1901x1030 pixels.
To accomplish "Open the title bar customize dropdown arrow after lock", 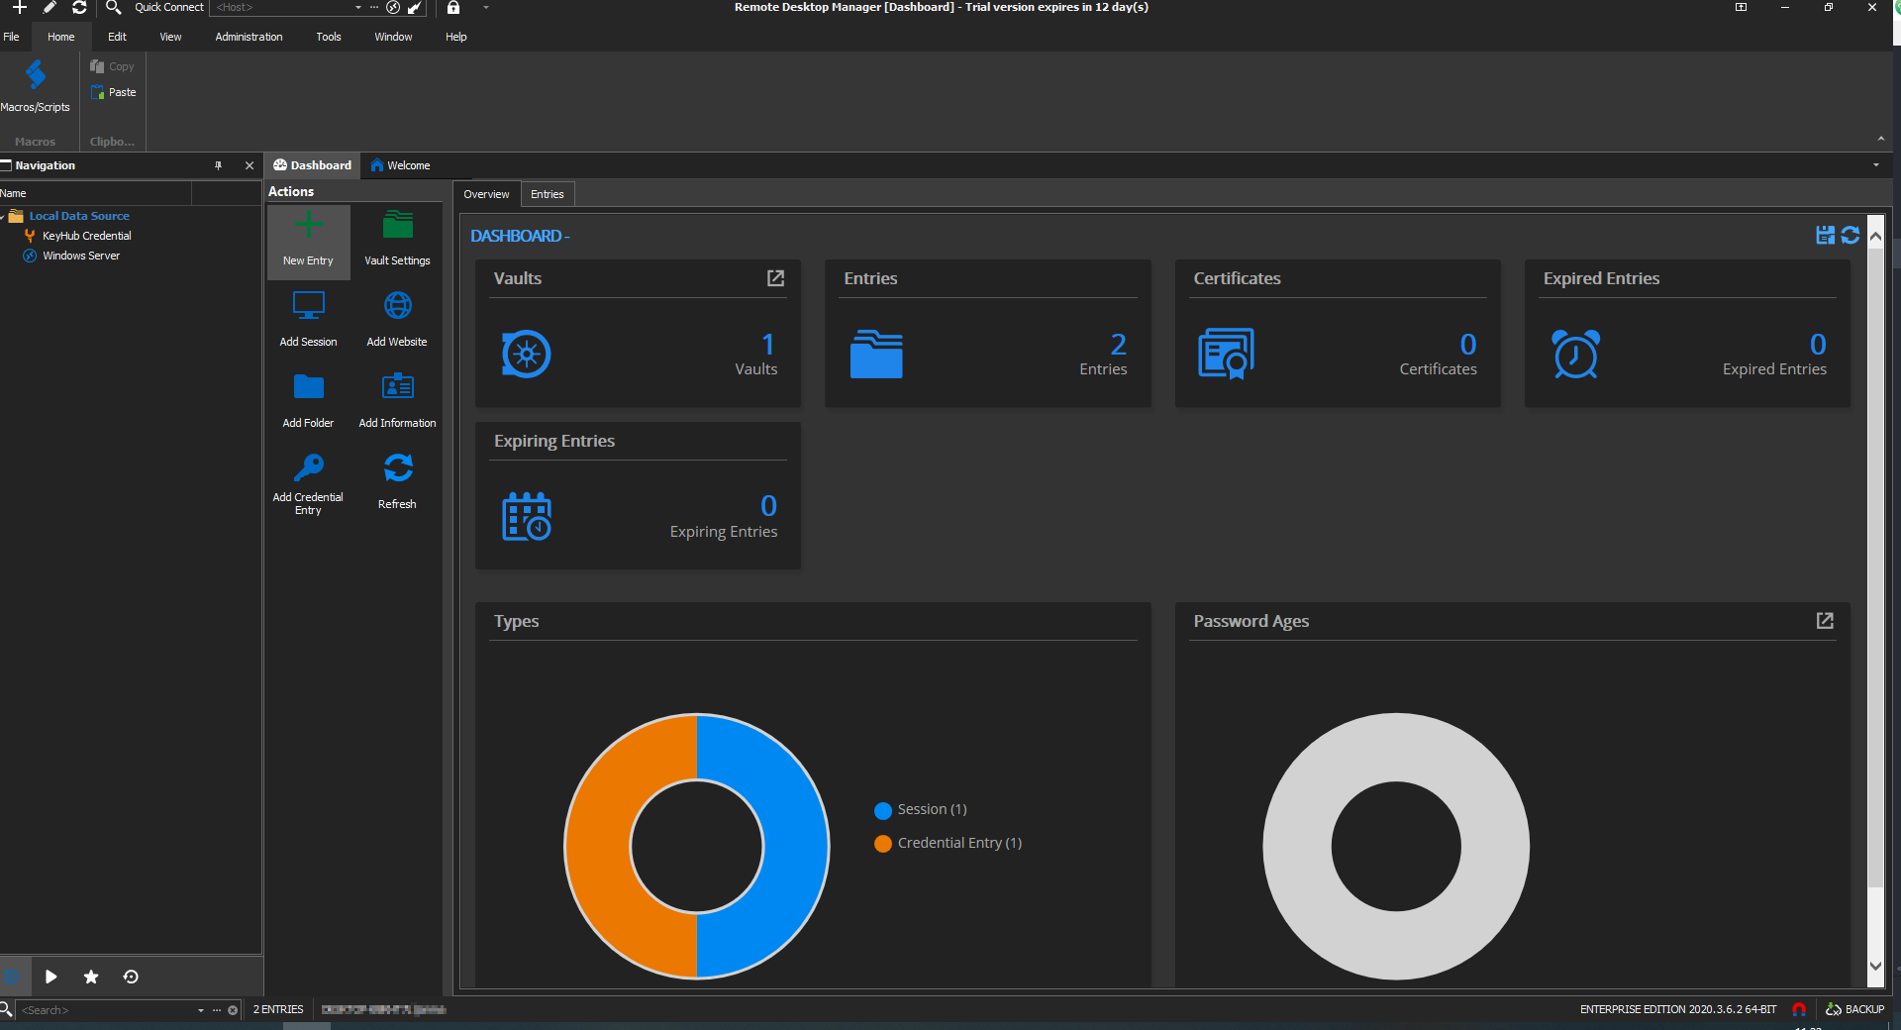I will click(x=485, y=7).
